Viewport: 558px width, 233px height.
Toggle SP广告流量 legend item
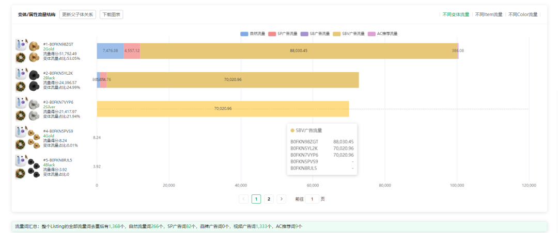click(x=283, y=34)
